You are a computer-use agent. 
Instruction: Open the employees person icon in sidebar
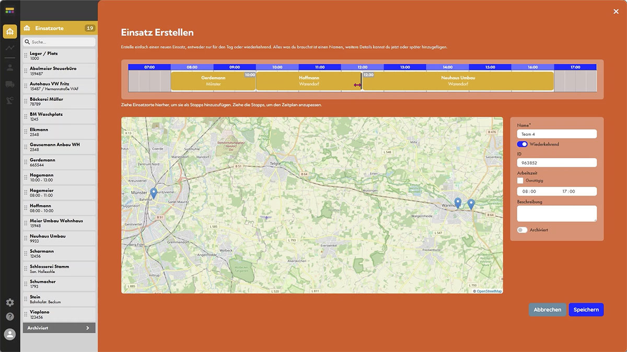click(10, 67)
